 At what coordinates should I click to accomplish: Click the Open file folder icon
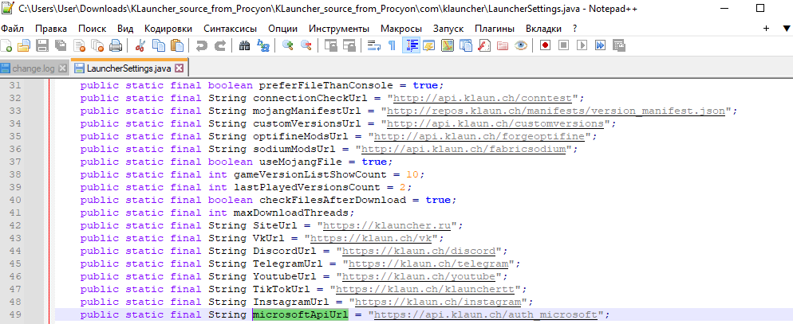click(x=23, y=46)
